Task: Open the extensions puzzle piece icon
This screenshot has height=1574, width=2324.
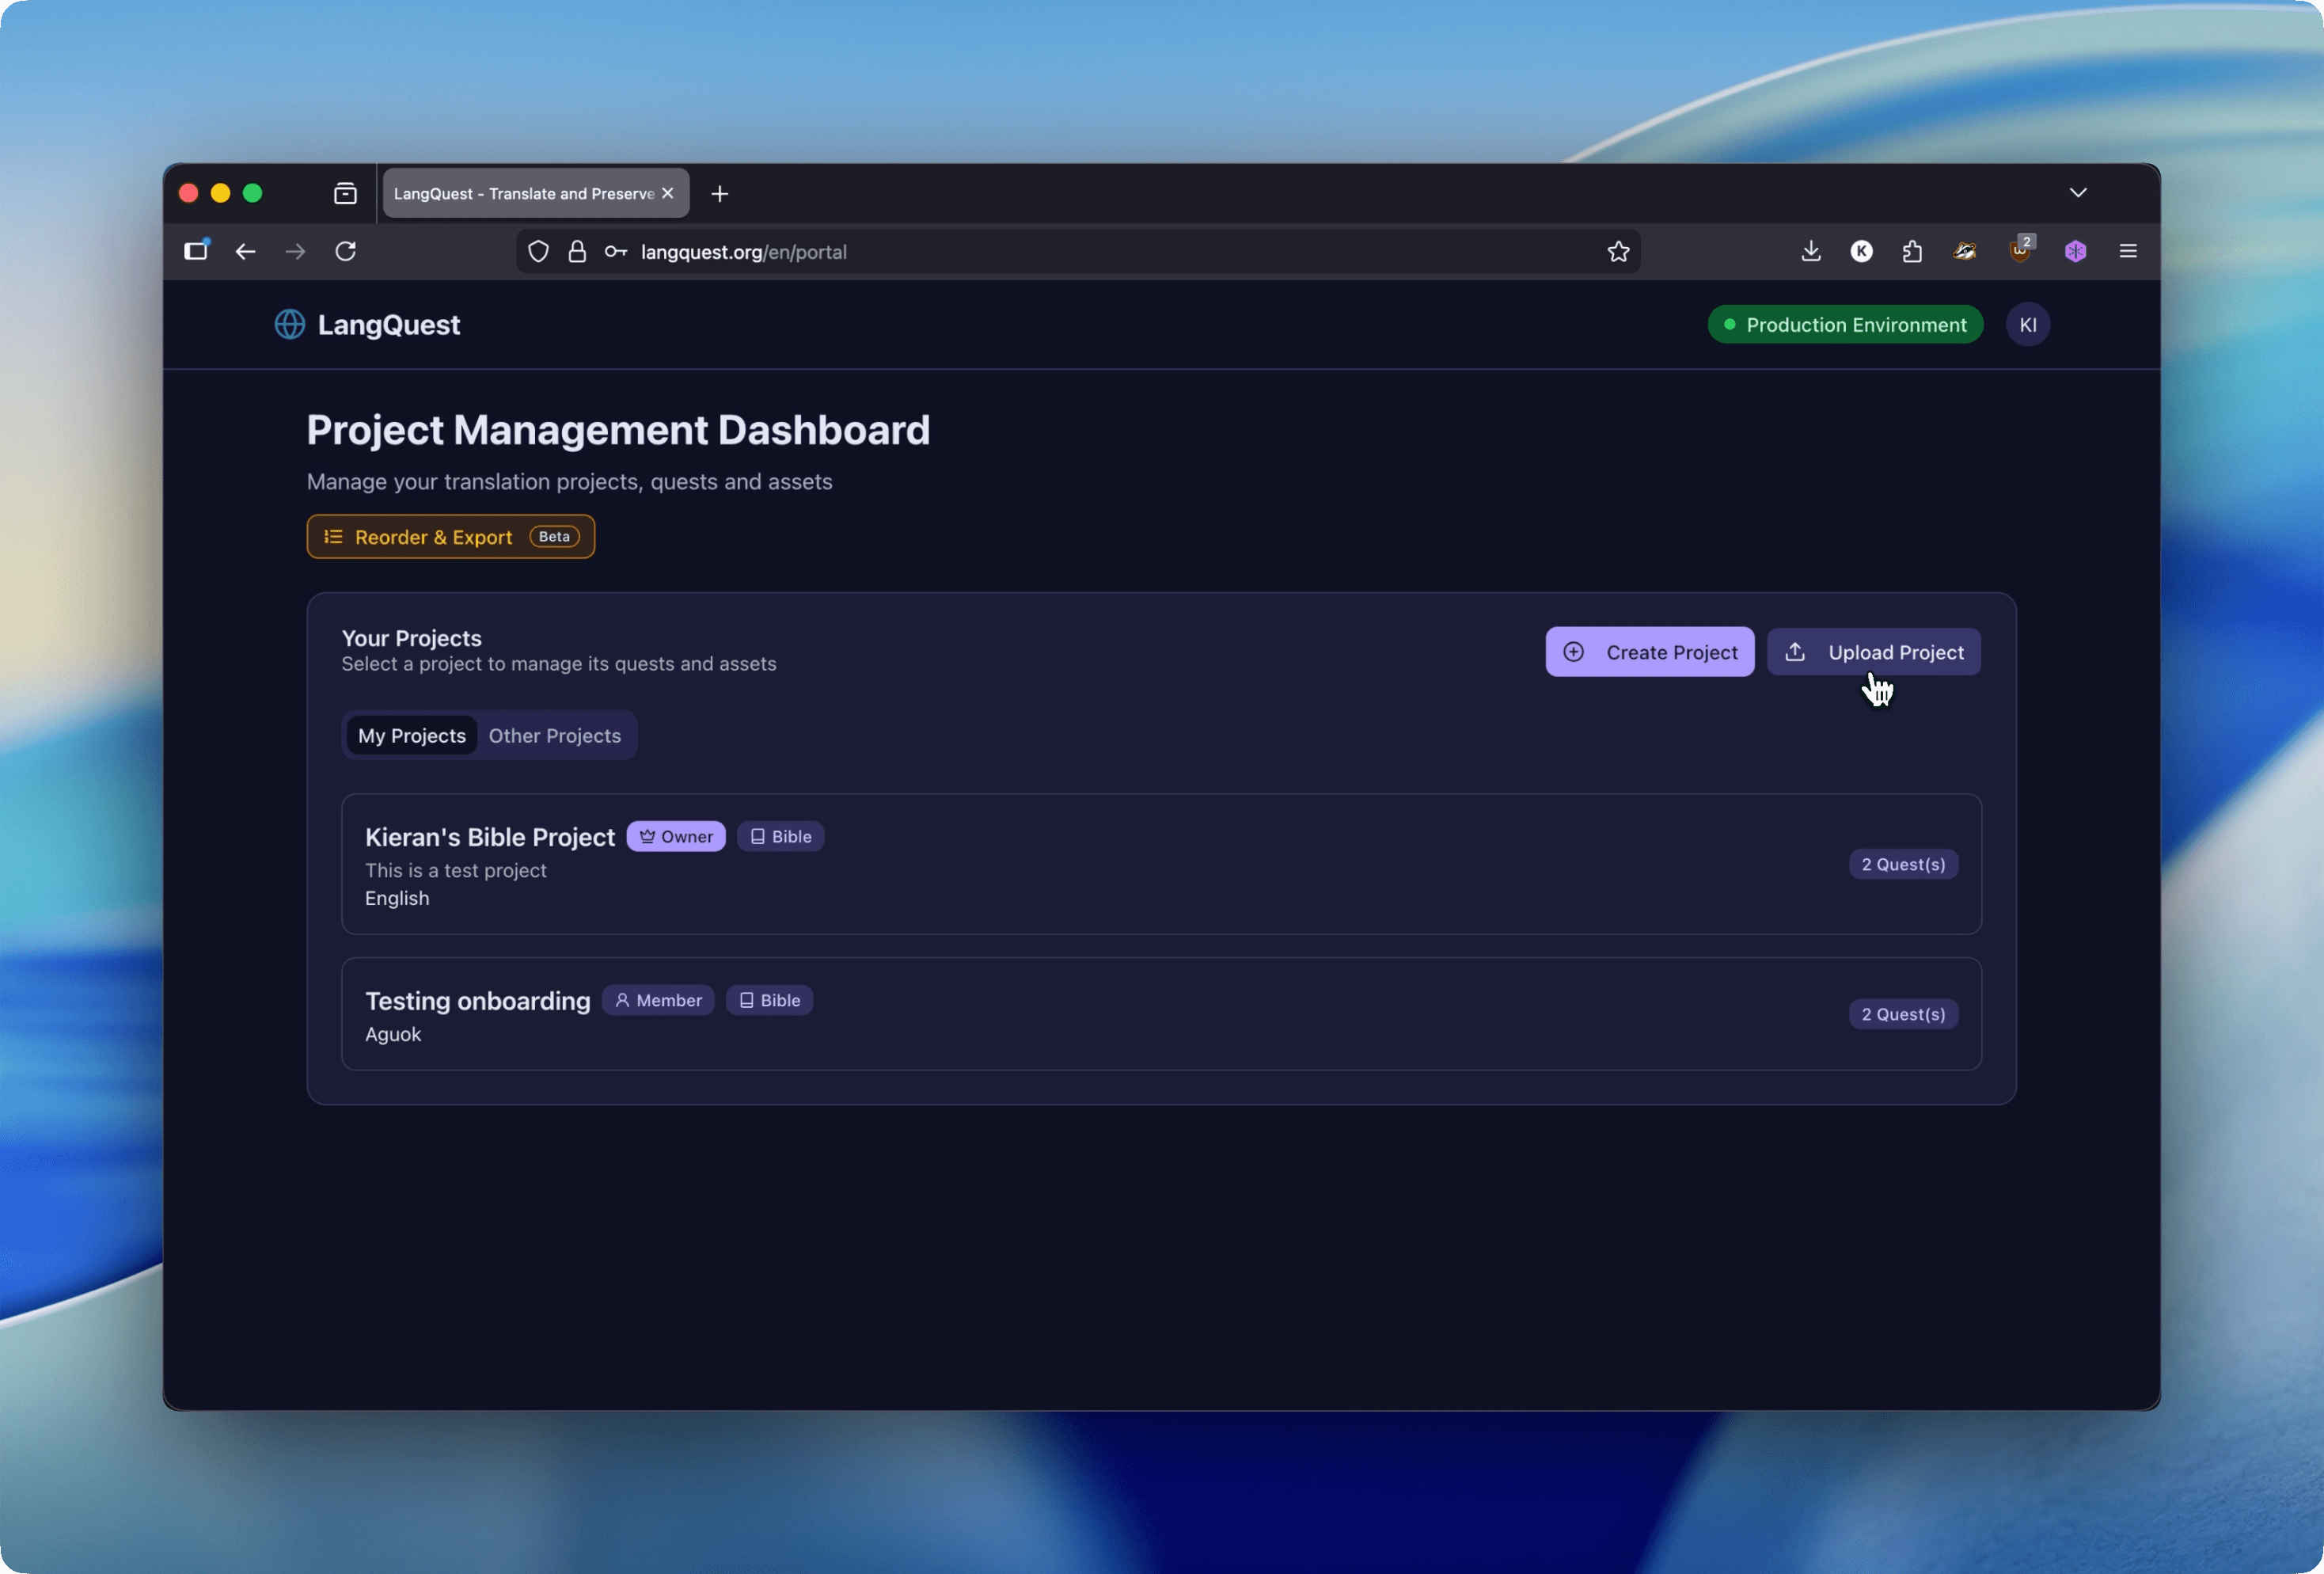Action: (1912, 251)
